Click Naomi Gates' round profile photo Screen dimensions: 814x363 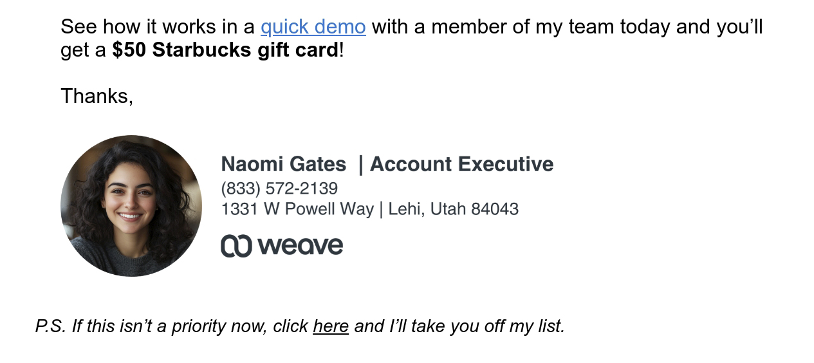point(131,206)
